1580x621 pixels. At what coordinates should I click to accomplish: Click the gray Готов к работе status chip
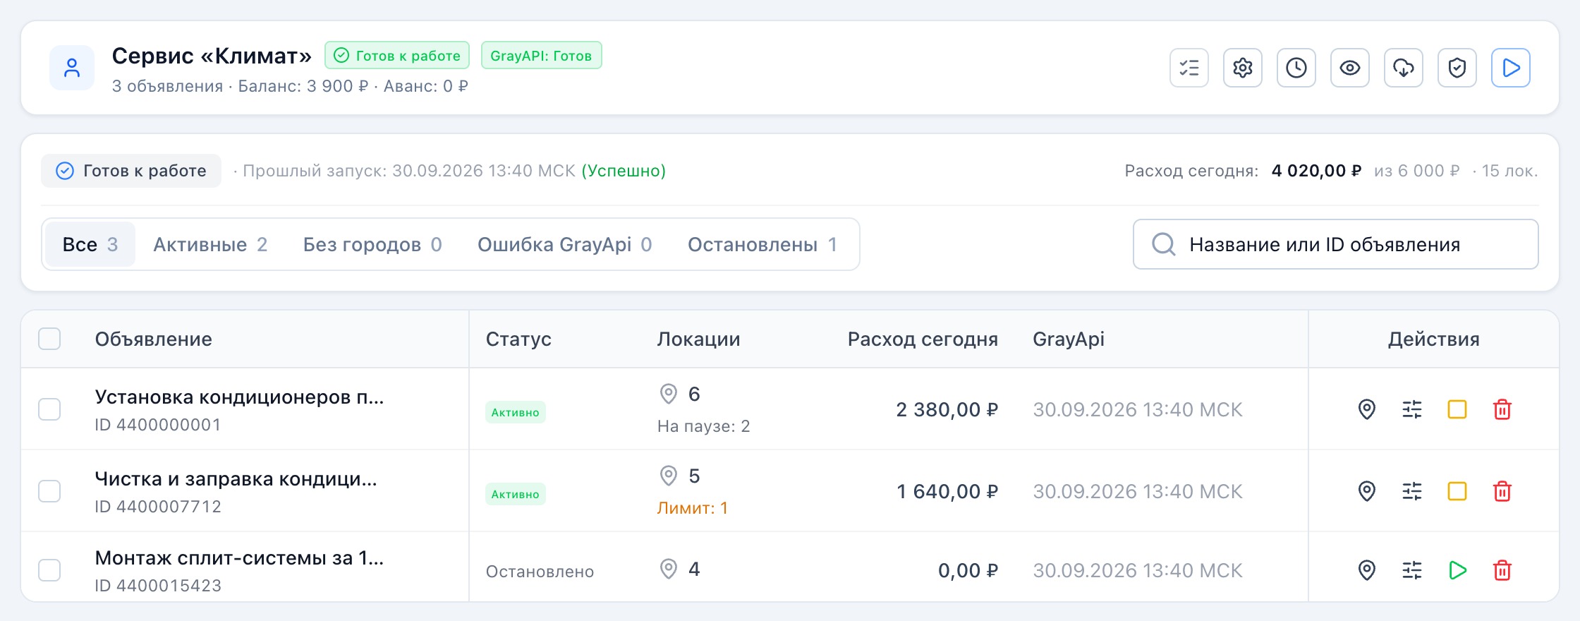(131, 171)
